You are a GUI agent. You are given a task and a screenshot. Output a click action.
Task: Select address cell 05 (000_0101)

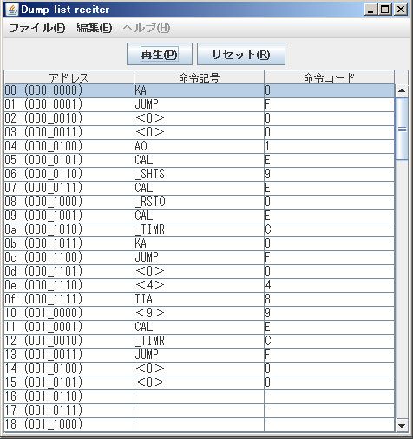[69, 160]
